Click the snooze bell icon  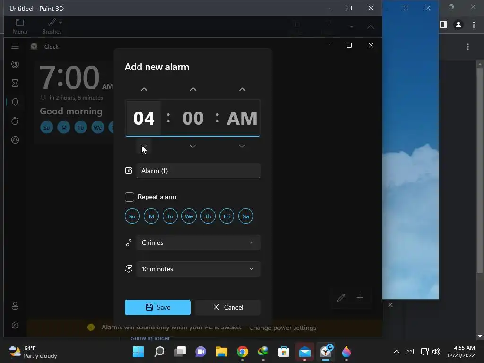(x=129, y=269)
